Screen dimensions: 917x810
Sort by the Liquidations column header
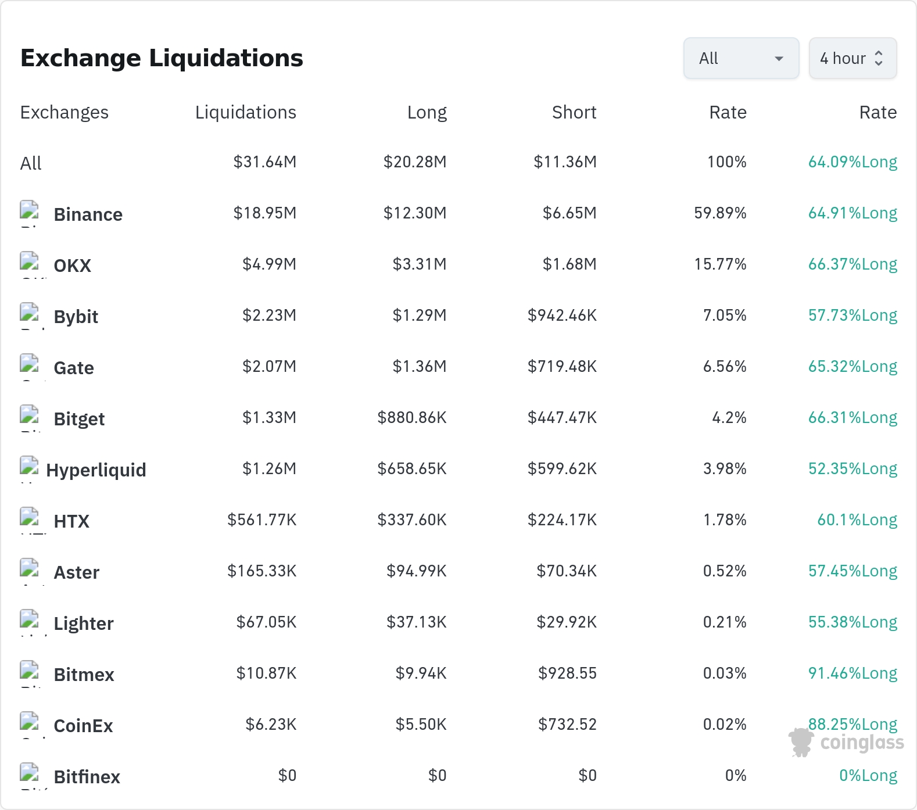pyautogui.click(x=245, y=112)
